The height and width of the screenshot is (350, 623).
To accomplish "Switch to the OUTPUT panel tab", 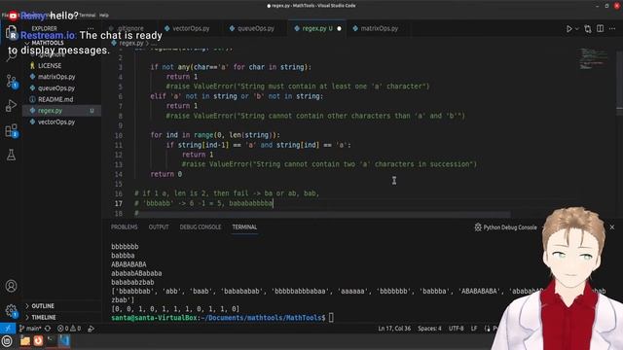I will pyautogui.click(x=159, y=227).
